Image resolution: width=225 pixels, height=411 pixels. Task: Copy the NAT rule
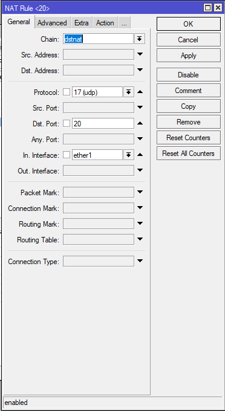pyautogui.click(x=189, y=106)
